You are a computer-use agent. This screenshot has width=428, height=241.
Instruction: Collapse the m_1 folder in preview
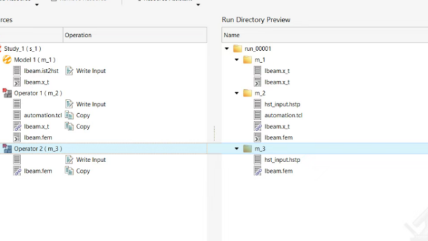tap(237, 60)
